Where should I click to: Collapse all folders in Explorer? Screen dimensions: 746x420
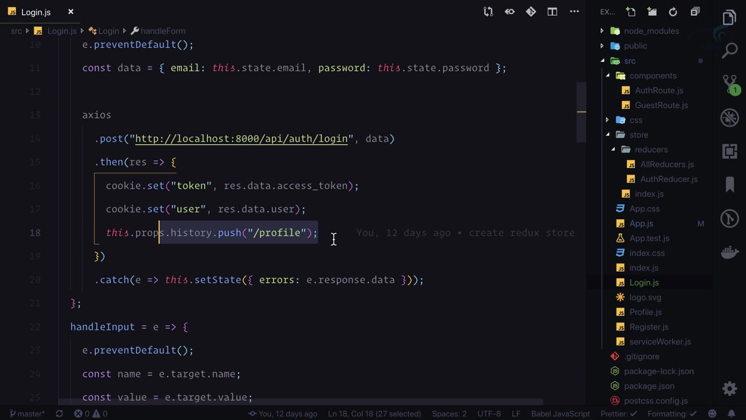695,12
